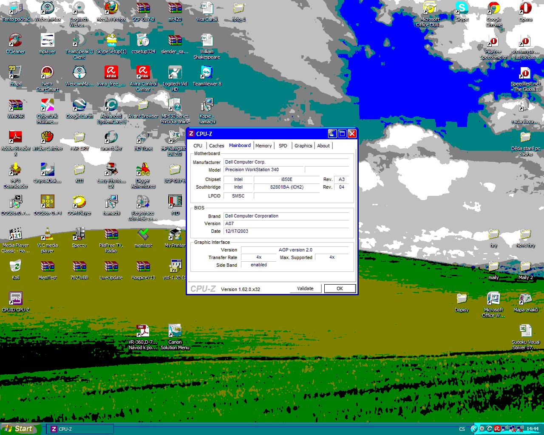This screenshot has height=435, width=544.
Task: Open the Media Player Classic shortcut
Action: (x=15, y=240)
